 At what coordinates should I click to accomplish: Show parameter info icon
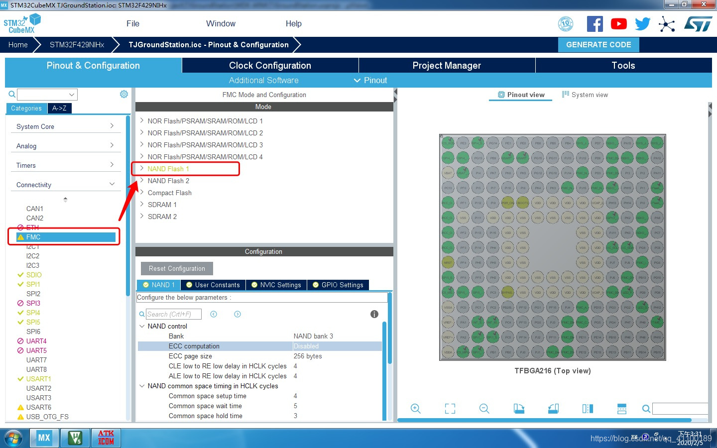tap(374, 314)
